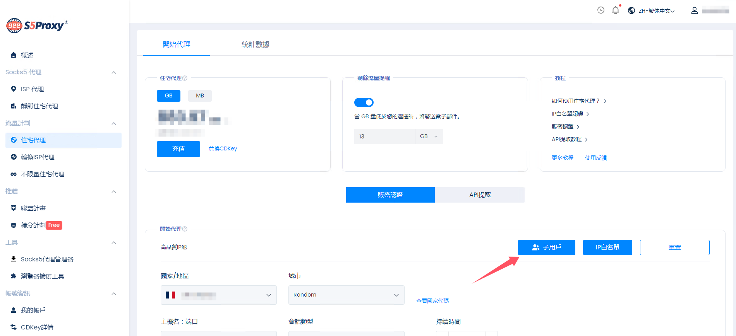This screenshot has width=736, height=336.
Task: Click the 我的帳戶 person icon
Action: 14,310
